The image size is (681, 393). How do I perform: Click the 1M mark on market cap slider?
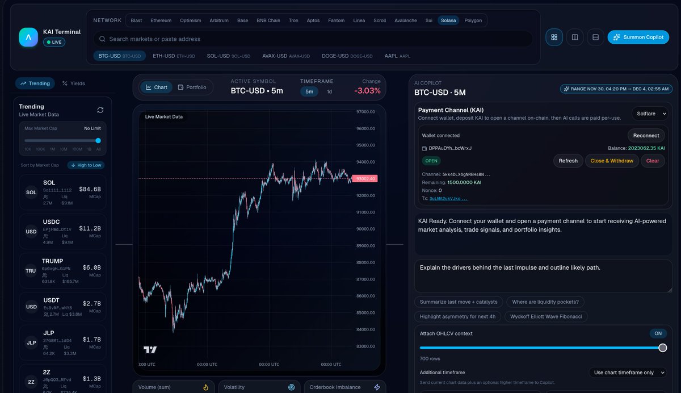pos(52,149)
